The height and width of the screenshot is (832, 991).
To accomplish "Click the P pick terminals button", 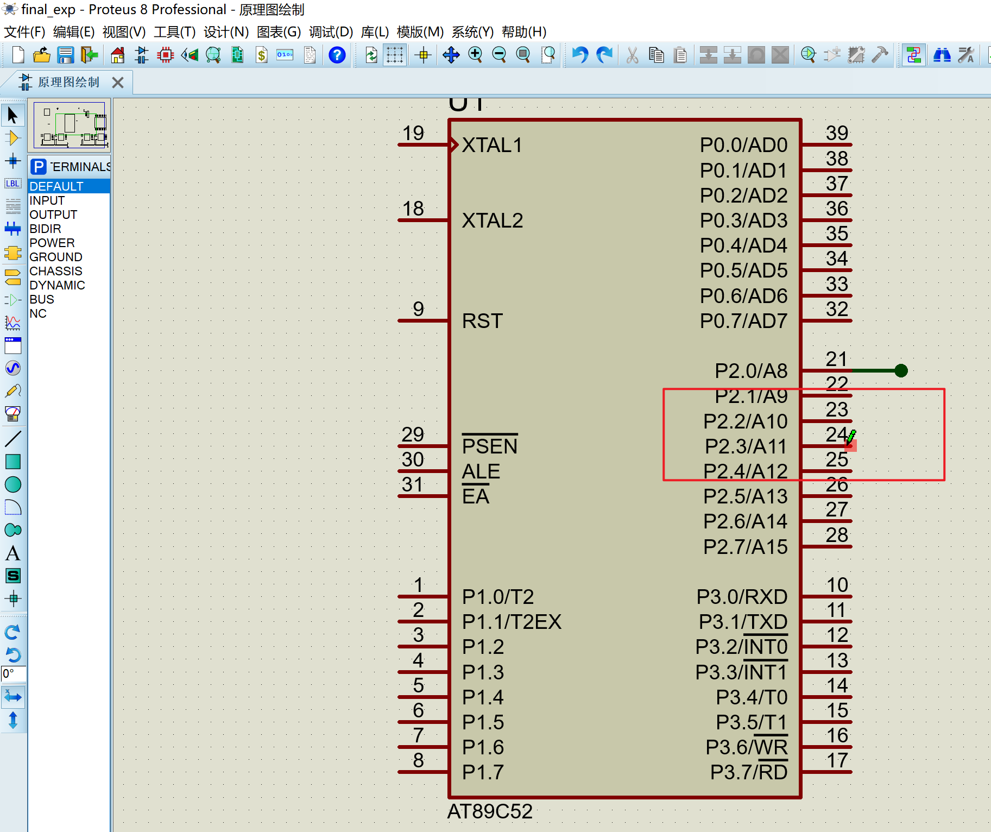I will (x=39, y=166).
